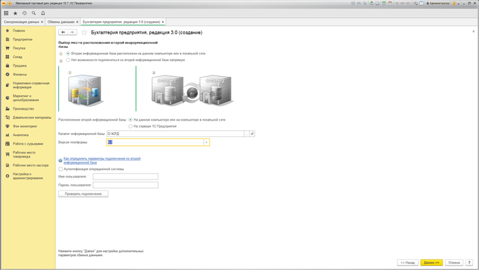The height and width of the screenshot is (270, 479).
Task: Click the search magnifier icon
Action: pyautogui.click(x=34, y=13)
